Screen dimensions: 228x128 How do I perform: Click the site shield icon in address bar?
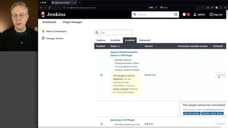tap(64, 7)
